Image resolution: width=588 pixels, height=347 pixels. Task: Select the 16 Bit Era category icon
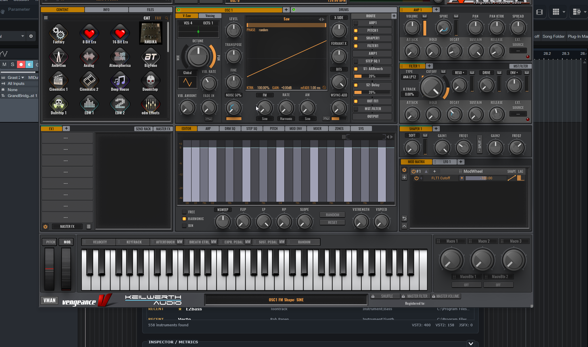120,34
